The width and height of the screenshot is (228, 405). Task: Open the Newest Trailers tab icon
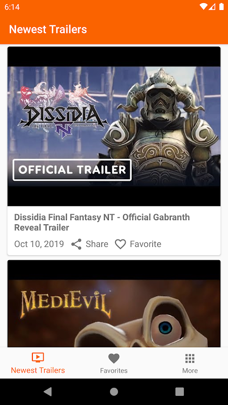click(38, 357)
